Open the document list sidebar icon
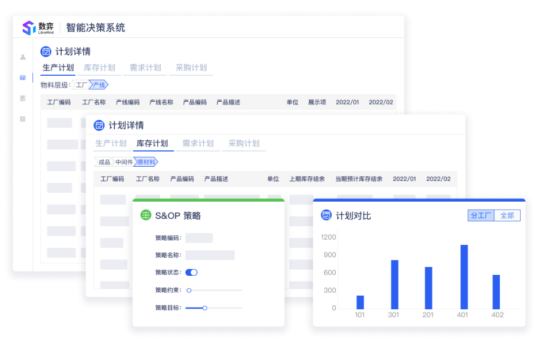This screenshot has width=540, height=351. tap(23, 98)
